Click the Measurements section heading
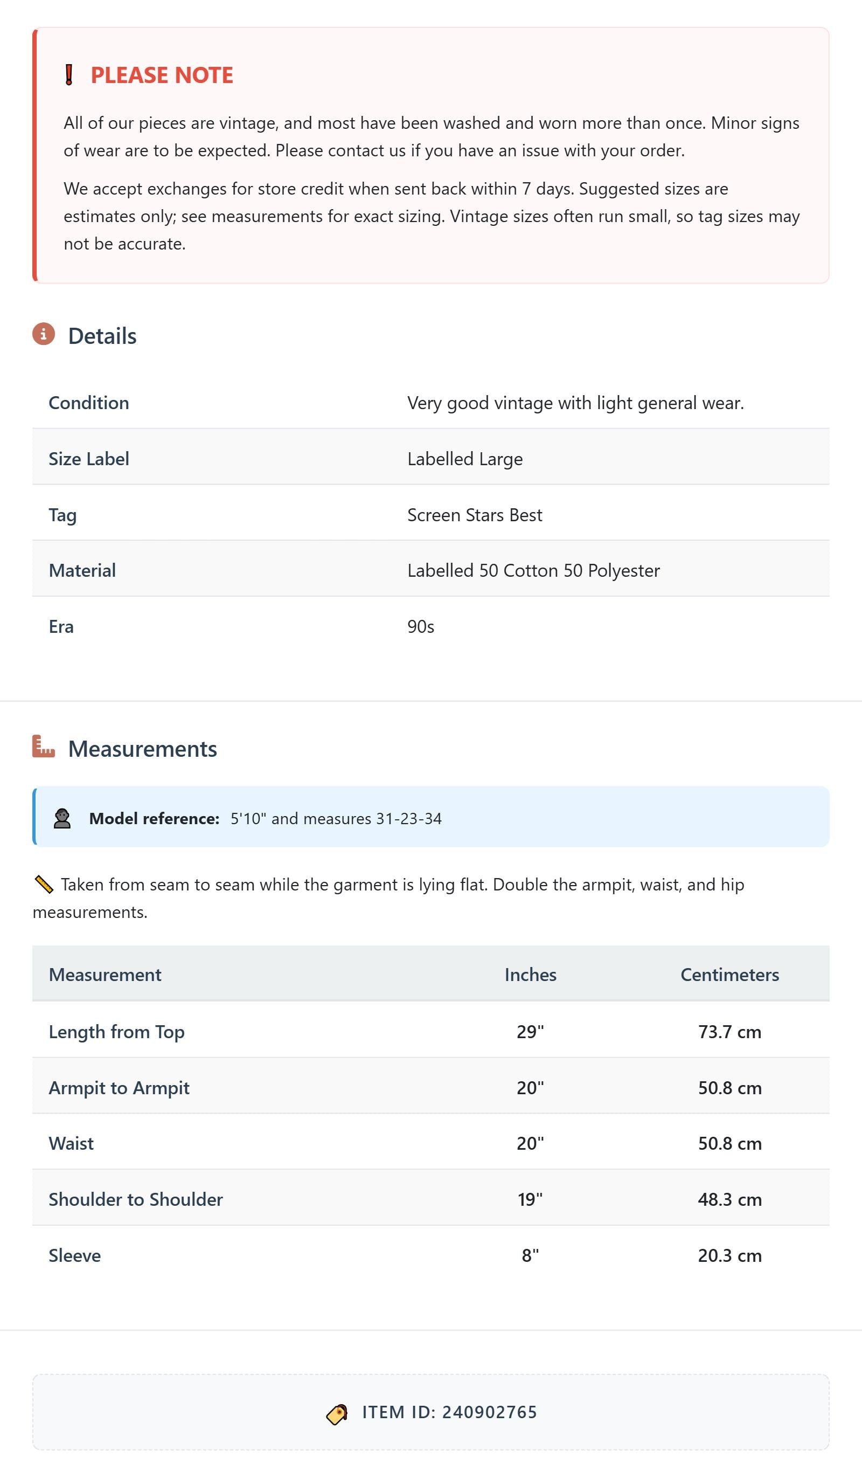Viewport: 862px width, 1478px height. tap(142, 749)
